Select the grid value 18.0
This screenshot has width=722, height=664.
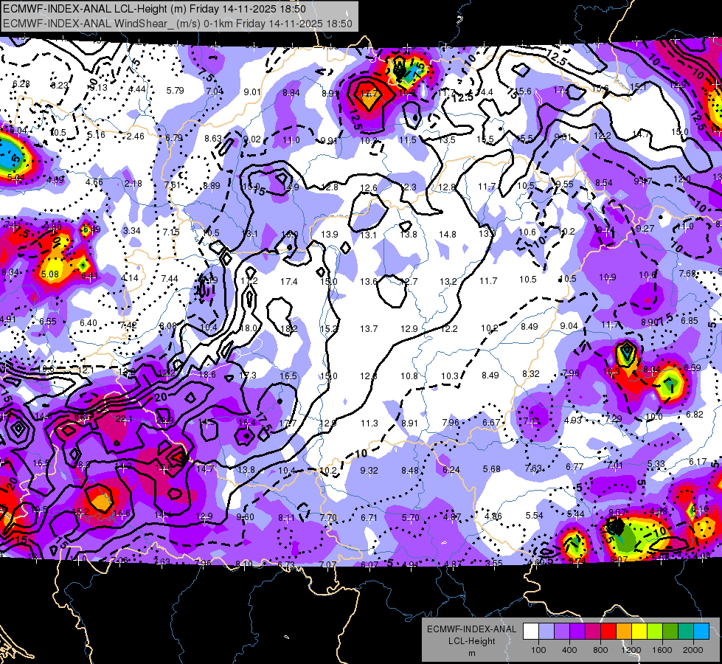249,328
